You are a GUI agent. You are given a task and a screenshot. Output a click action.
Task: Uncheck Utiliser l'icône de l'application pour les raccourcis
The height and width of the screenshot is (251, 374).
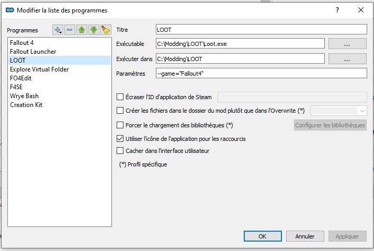tap(120, 139)
